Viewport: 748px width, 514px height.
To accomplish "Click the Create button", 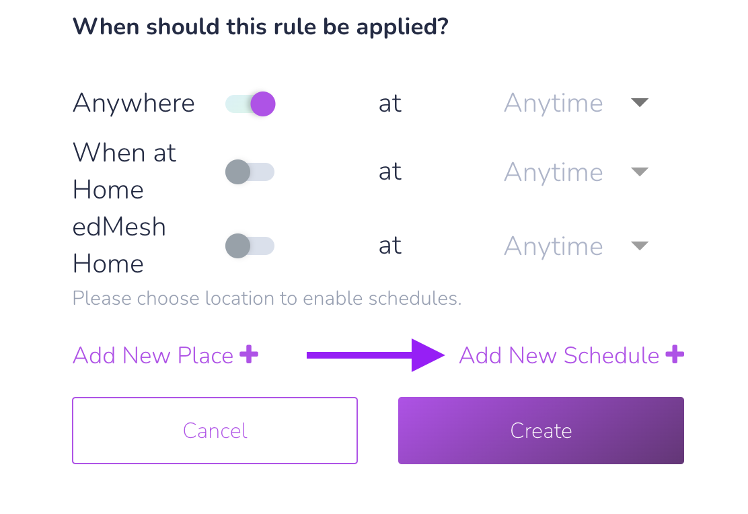I will pyautogui.click(x=541, y=431).
